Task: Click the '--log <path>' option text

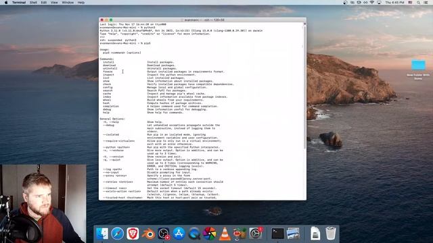Action: [112, 169]
